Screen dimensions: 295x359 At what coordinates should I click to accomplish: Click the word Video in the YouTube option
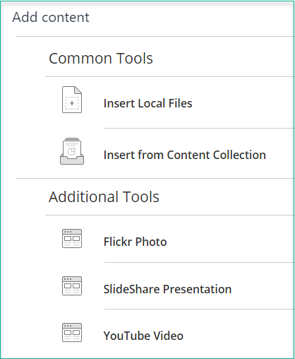168,336
